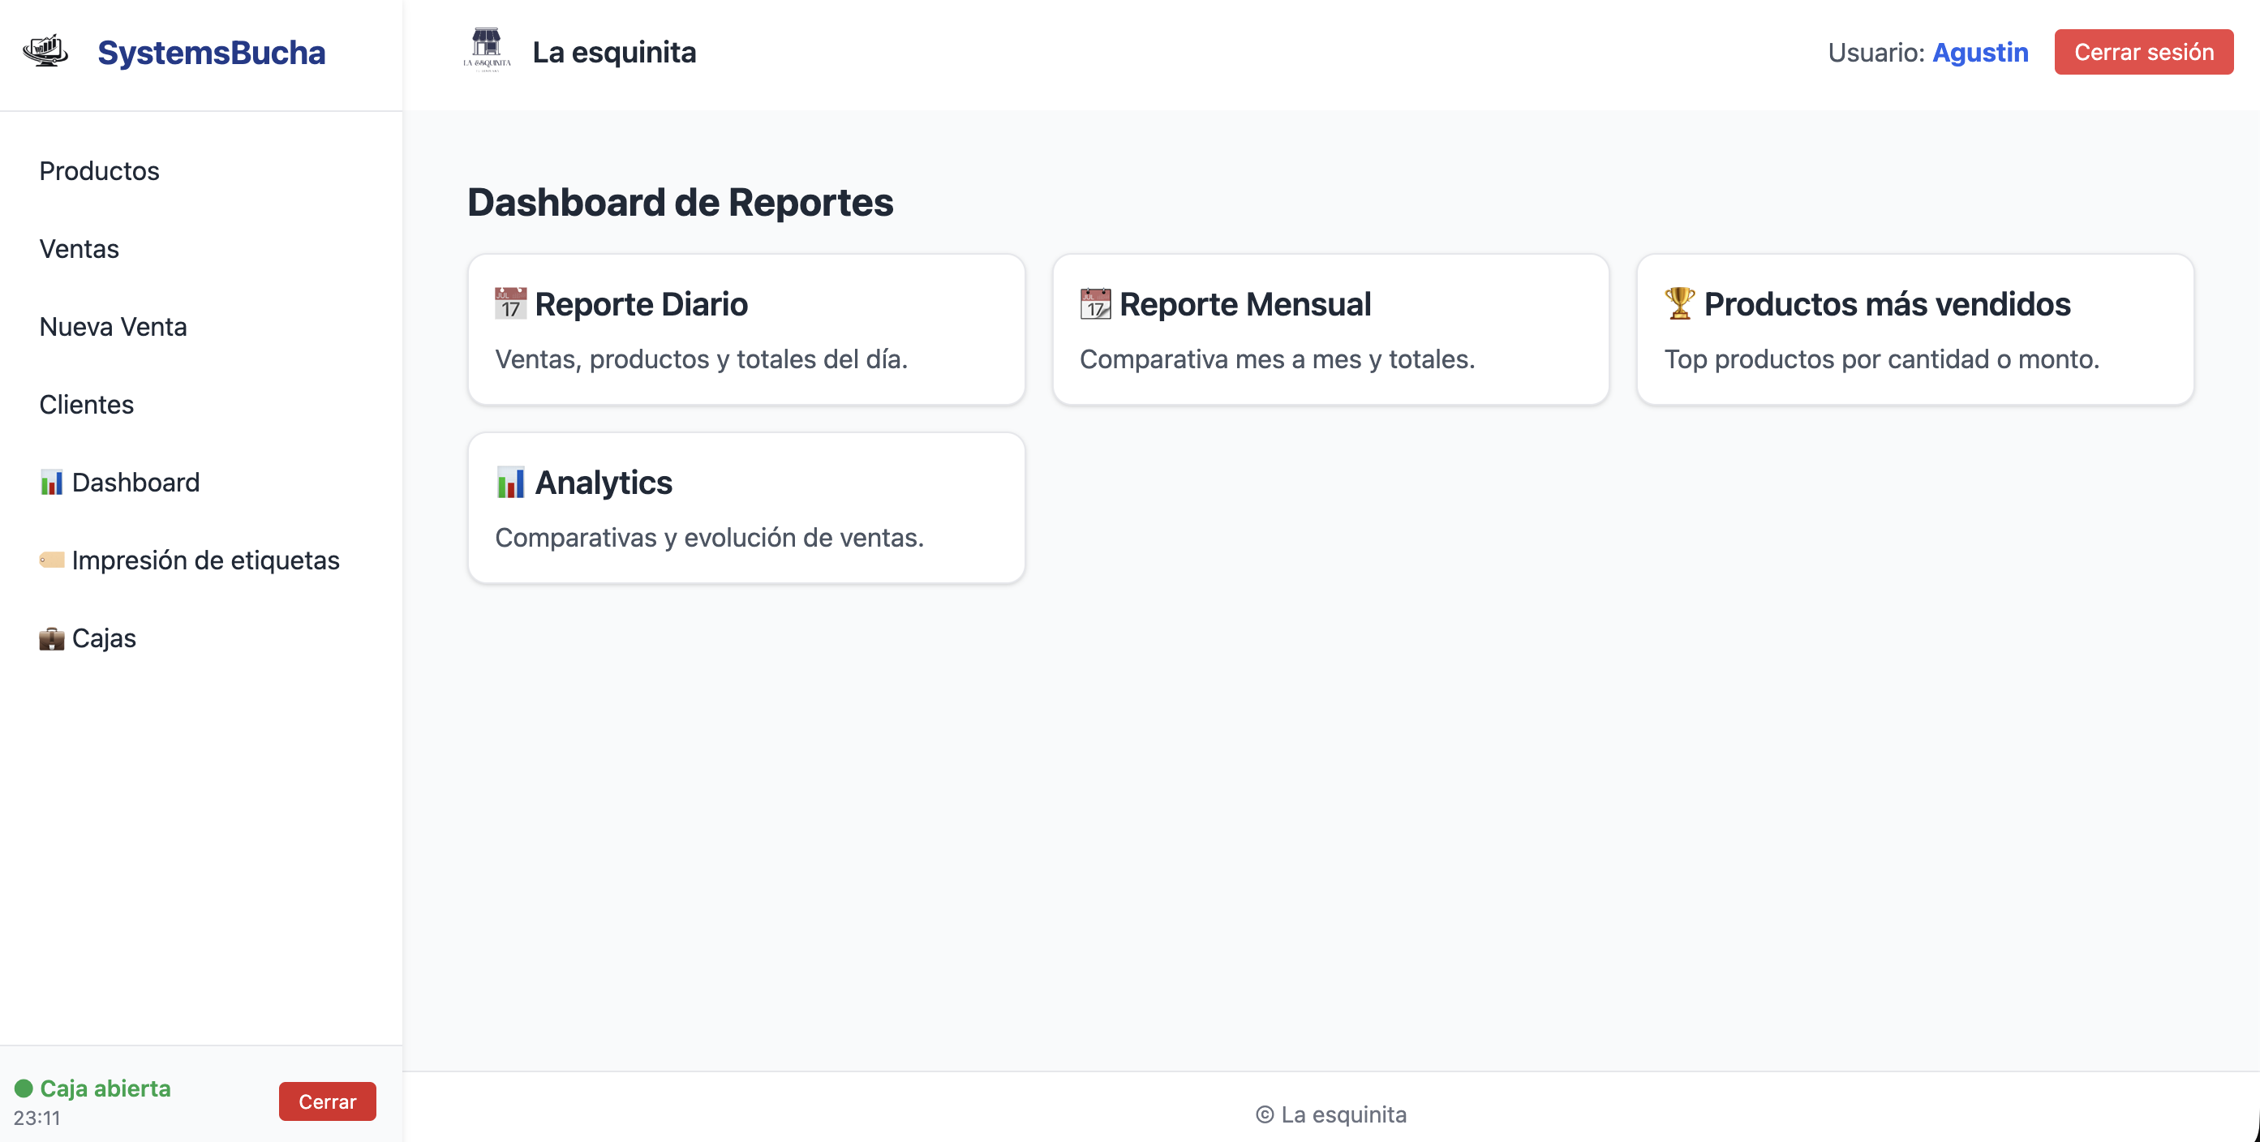
Task: Click the Agustin username link
Action: pyautogui.click(x=1980, y=53)
